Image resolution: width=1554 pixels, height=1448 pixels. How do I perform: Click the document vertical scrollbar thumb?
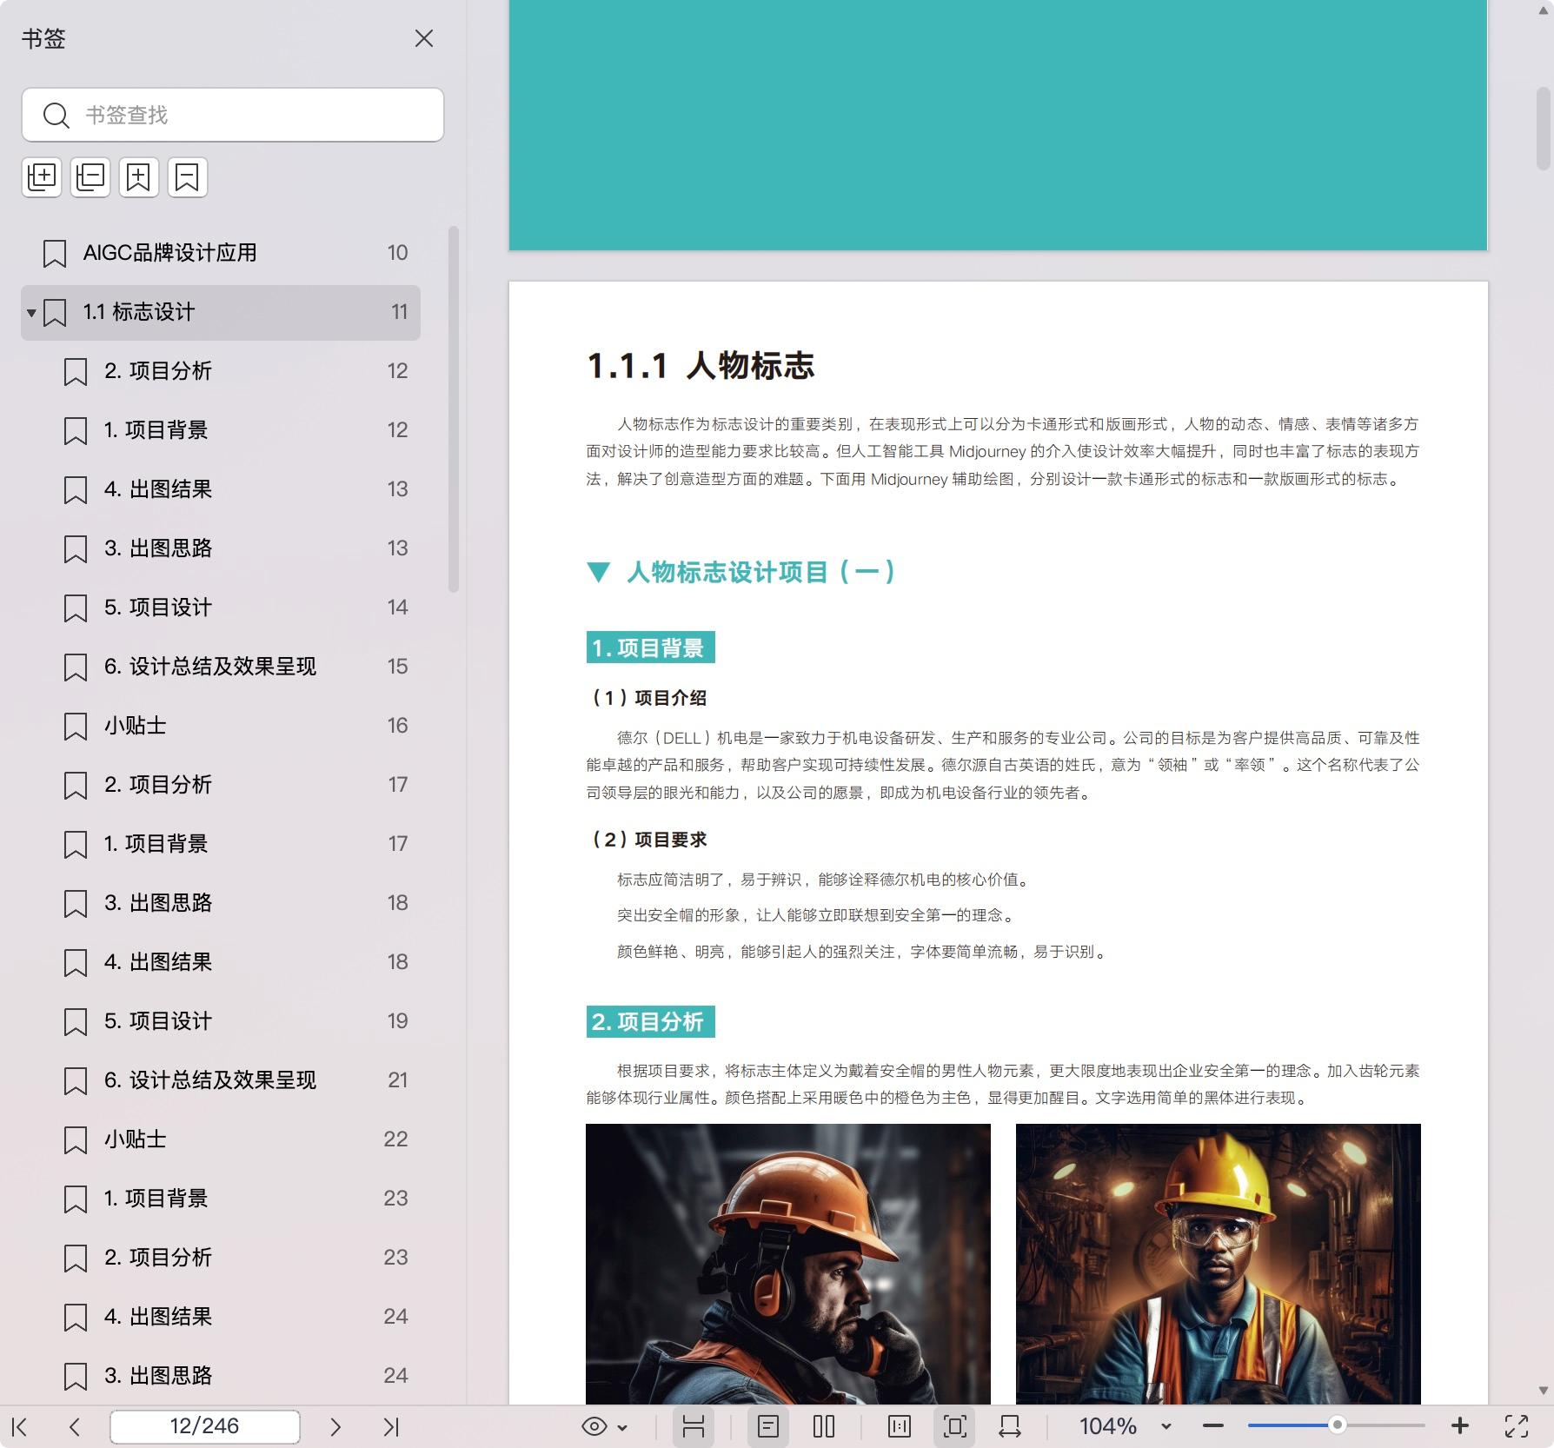click(x=1543, y=129)
